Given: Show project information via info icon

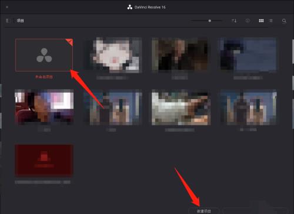Looking at the screenshot, I should [x=248, y=21].
